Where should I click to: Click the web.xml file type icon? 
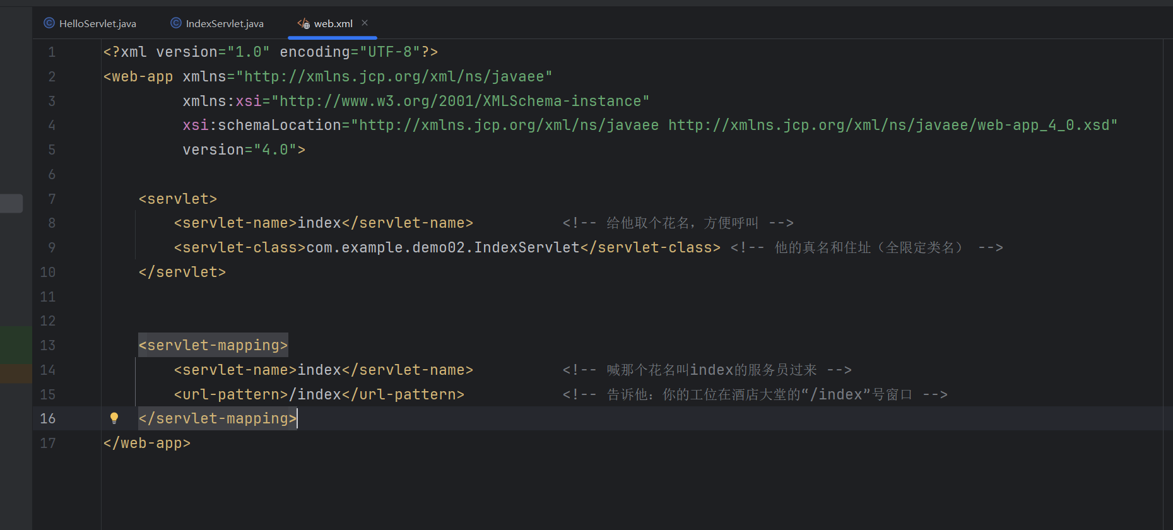click(304, 23)
